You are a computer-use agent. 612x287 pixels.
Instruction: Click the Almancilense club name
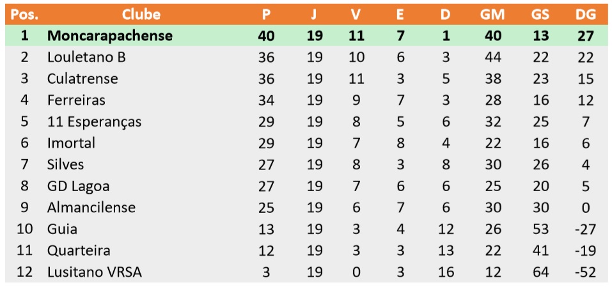pos(91,208)
